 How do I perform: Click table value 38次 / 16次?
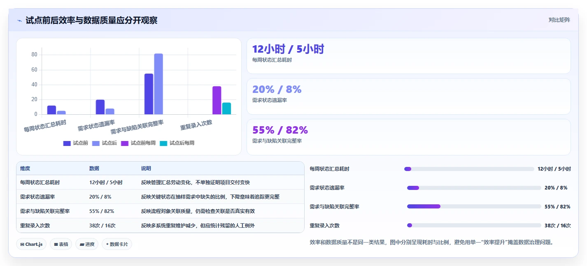coord(102,226)
